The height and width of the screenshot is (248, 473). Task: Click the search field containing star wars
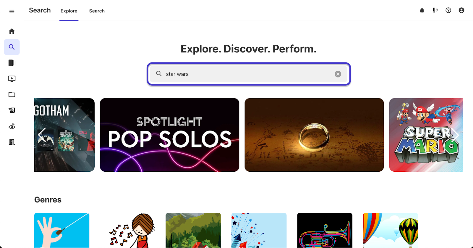click(x=249, y=74)
